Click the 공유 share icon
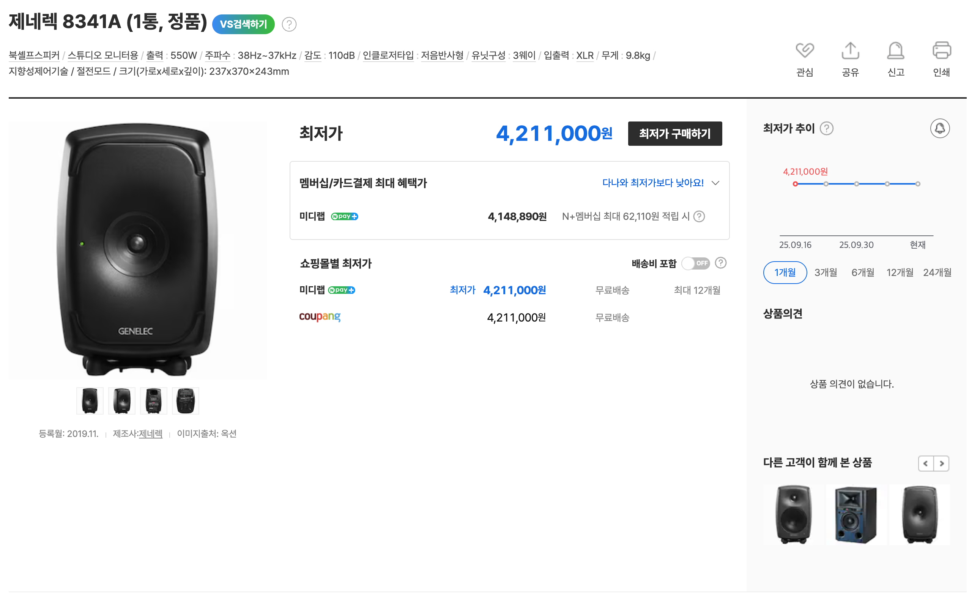 [x=850, y=50]
